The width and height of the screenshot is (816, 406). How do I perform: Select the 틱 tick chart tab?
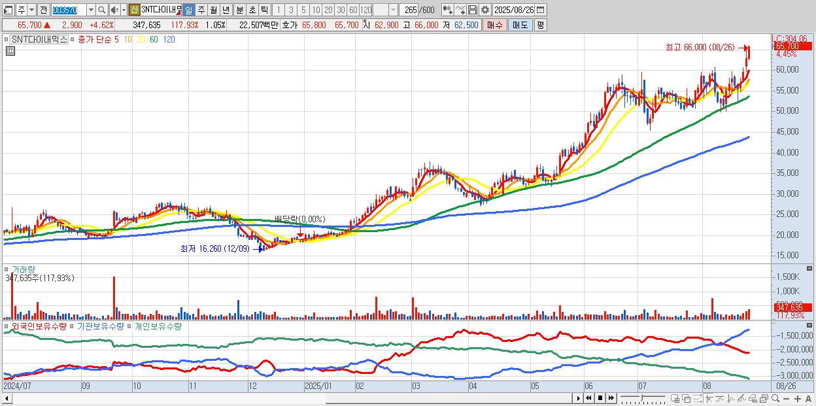pos(264,10)
